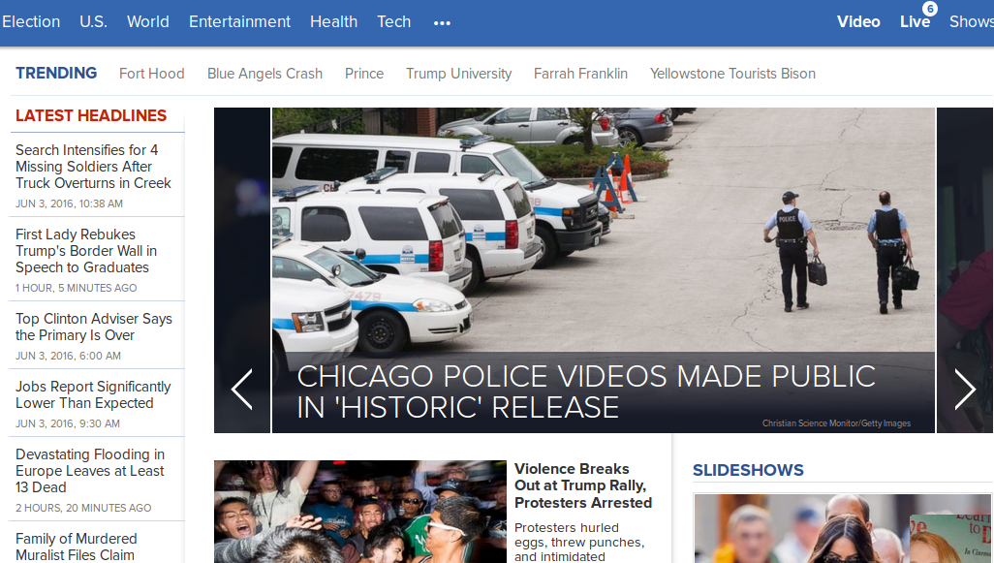Open the Live streams badge showing 6
Viewport: 994px width, 563px height.
tap(916, 20)
